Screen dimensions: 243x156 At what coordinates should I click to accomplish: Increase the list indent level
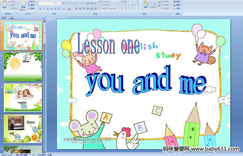pos(91,3)
